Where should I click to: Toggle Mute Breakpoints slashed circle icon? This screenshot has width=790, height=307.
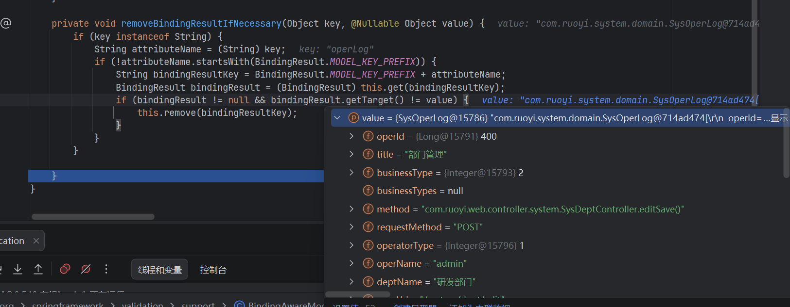coord(86,269)
